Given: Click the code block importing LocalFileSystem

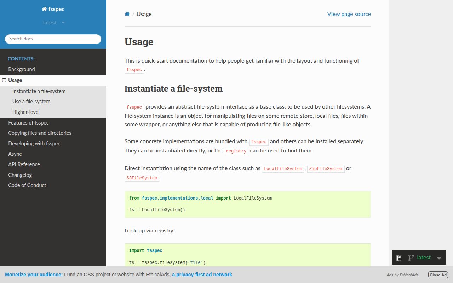Looking at the screenshot, I should click(248, 204).
